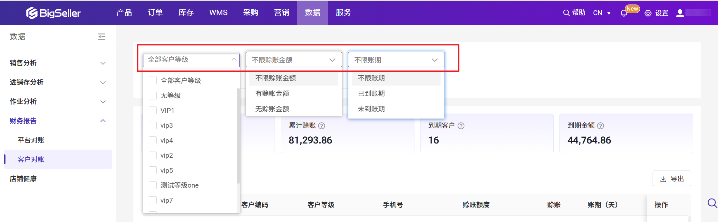Image resolution: width=718 pixels, height=222 pixels.
Task: Tick the VIP1 customer level checkbox
Action: [153, 110]
